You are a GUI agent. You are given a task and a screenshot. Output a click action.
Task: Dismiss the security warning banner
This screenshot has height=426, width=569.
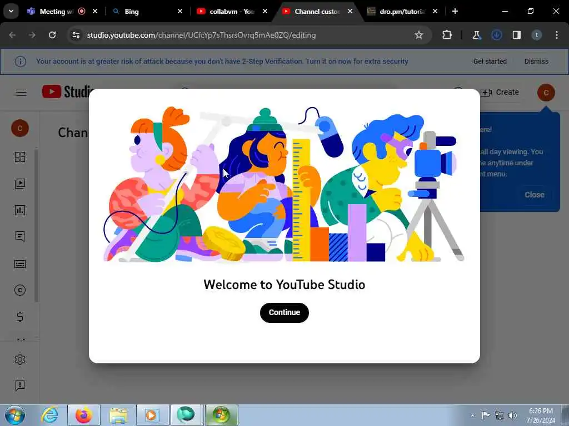click(536, 61)
